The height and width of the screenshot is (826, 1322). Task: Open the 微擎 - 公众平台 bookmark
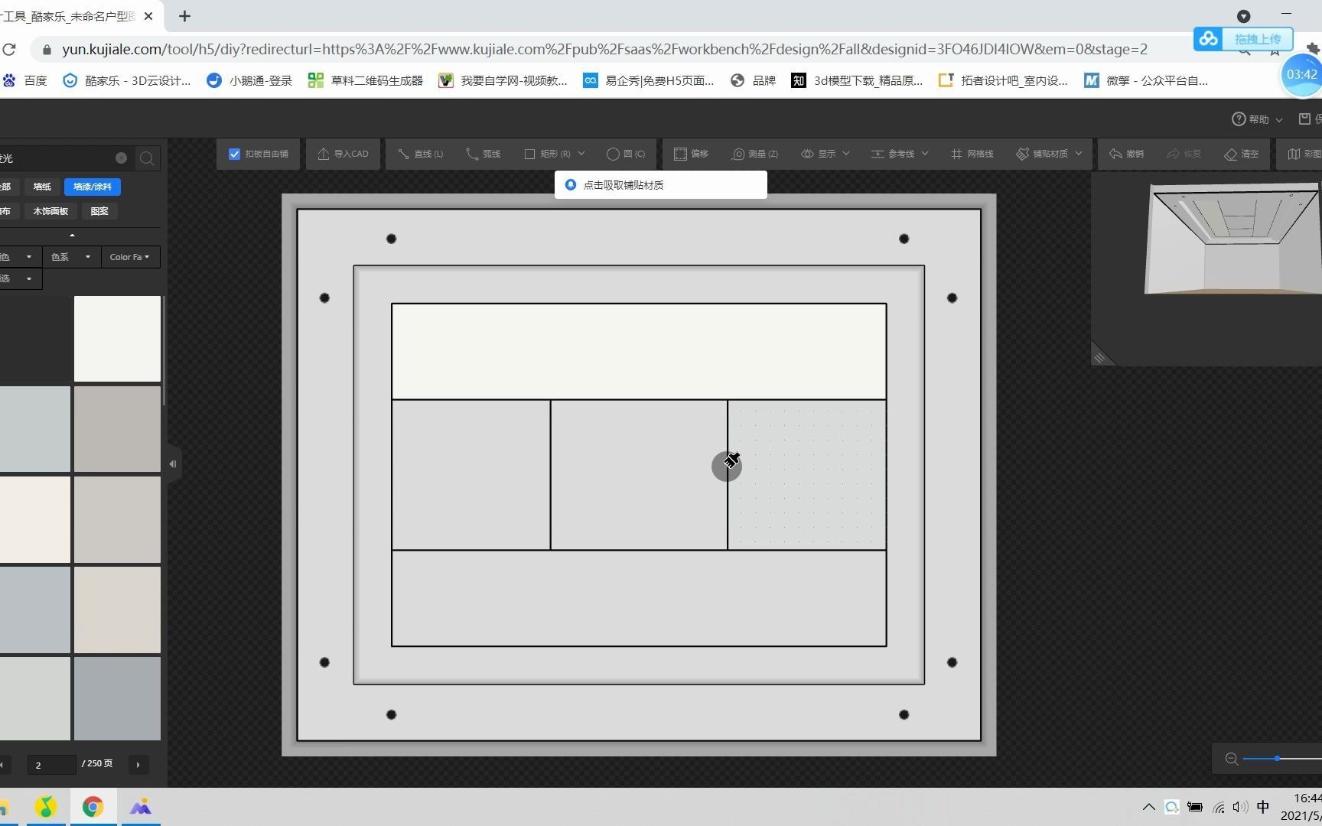click(1146, 80)
